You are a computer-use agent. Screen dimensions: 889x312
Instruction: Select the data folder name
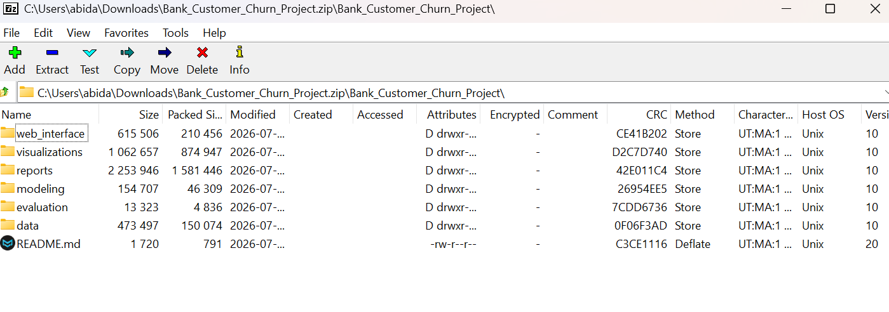[27, 226]
